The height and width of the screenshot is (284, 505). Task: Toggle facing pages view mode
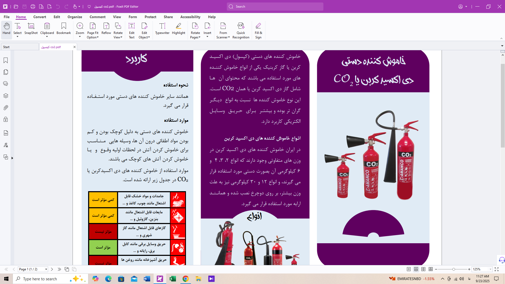point(423,269)
